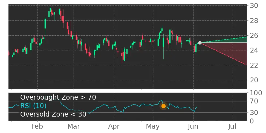
Task: Click the price axis value 24
Action: tap(254, 50)
